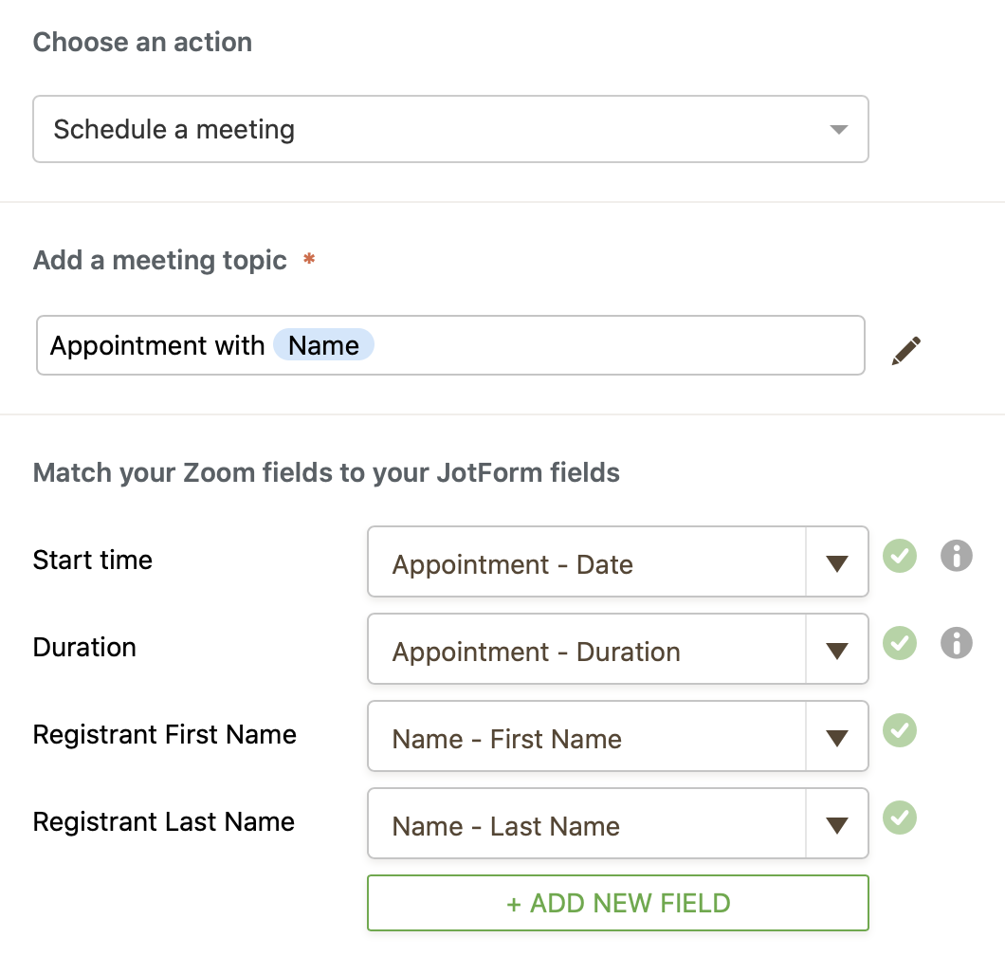Click info icon next to Start time
This screenshot has height=956, width=1005.
(x=956, y=555)
